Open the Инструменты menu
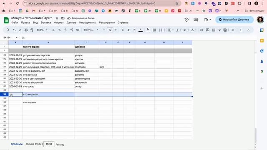Viewport: 267px width, 150px height. [x=88, y=22]
